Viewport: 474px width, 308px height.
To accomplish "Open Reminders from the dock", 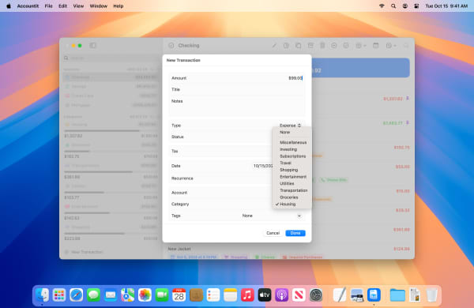I will (213, 295).
